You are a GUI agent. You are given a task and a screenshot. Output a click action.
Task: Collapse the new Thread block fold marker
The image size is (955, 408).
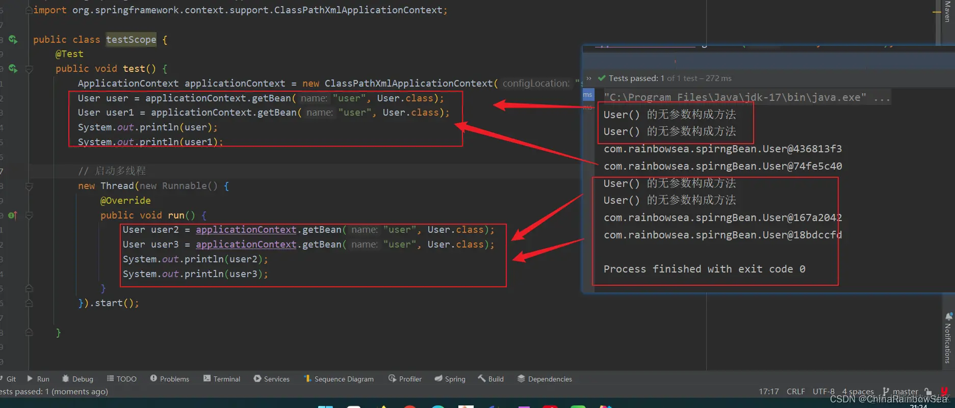[x=29, y=186]
